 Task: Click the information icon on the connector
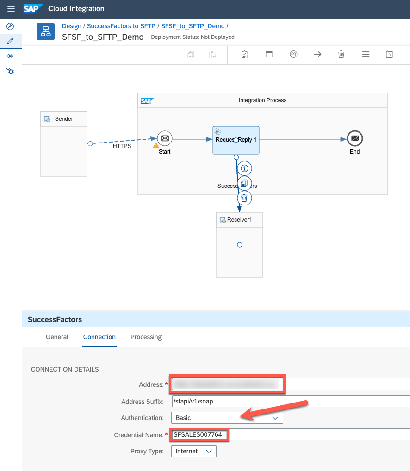[244, 168]
